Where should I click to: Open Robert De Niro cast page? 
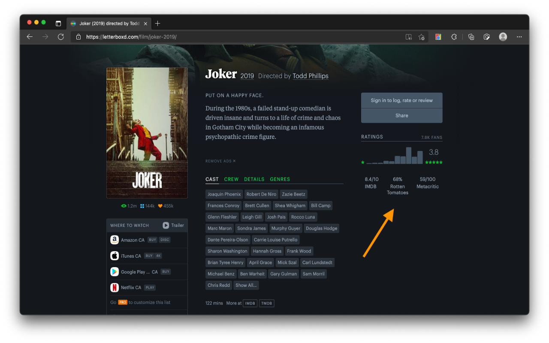(x=262, y=194)
